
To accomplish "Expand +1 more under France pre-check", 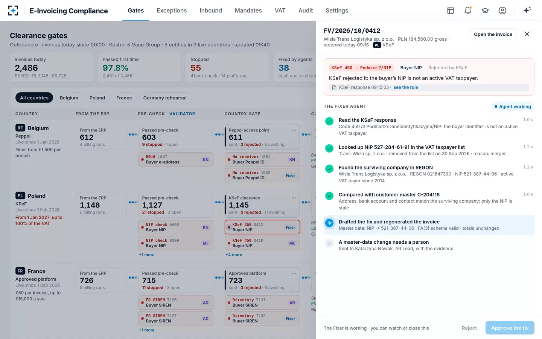I will (146, 330).
